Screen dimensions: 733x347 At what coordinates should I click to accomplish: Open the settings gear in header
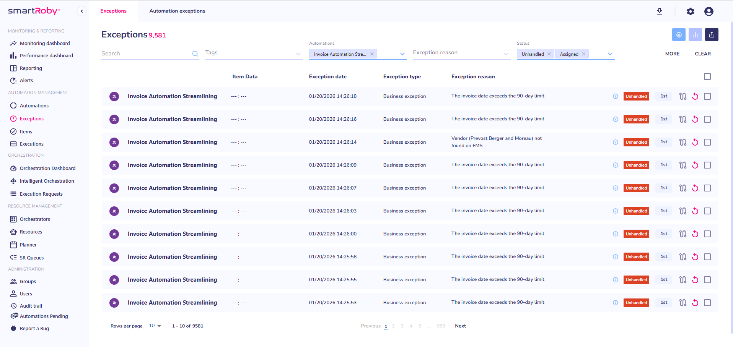tap(690, 11)
